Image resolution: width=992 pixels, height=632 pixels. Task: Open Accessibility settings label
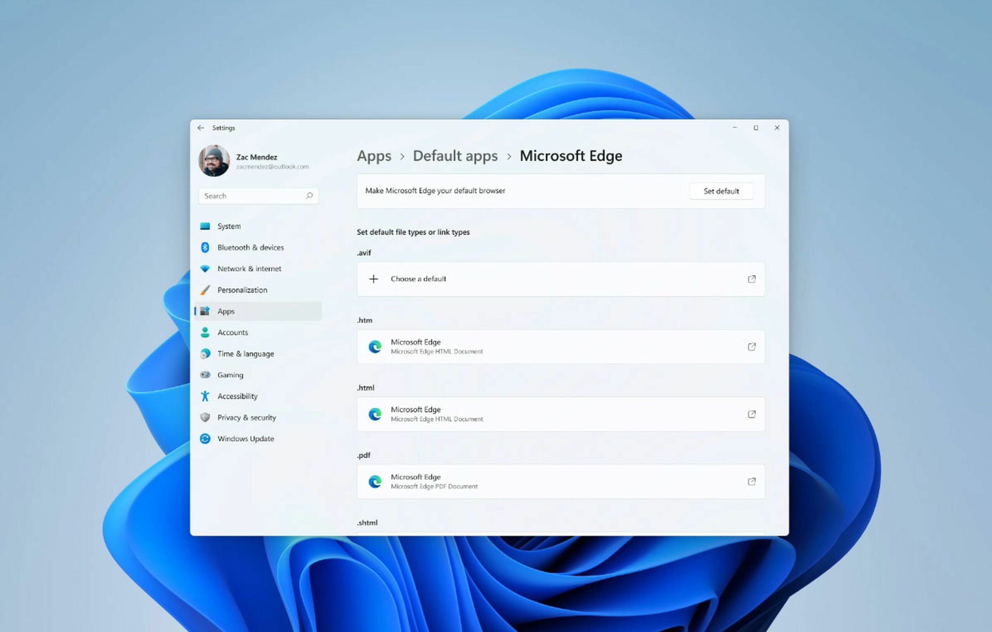[237, 396]
